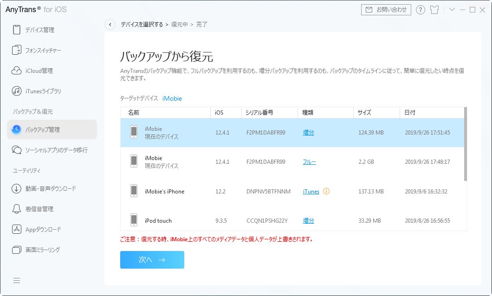Click the 次へ next button
The image size is (492, 296).
(x=152, y=260)
